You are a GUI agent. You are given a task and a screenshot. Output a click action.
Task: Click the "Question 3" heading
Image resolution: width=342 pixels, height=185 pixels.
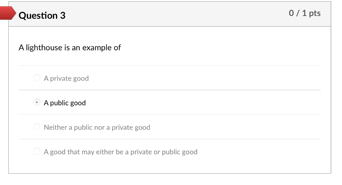pyautogui.click(x=42, y=15)
